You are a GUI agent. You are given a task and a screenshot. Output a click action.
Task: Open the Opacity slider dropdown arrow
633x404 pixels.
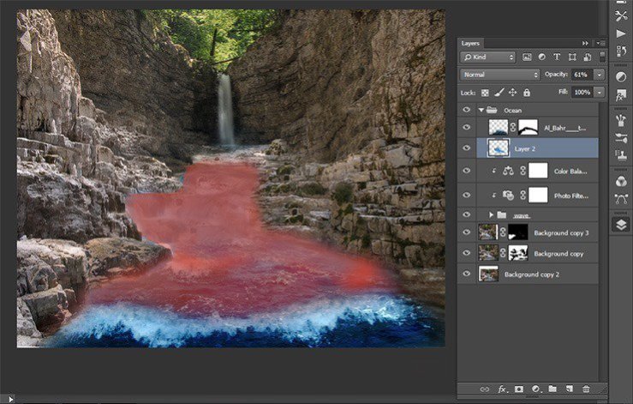[600, 75]
